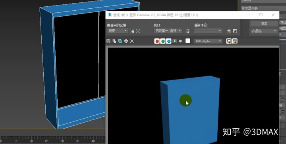This screenshot has width=286, height=144.
Task: Click the edit region hand icon
Action: pos(132,31)
